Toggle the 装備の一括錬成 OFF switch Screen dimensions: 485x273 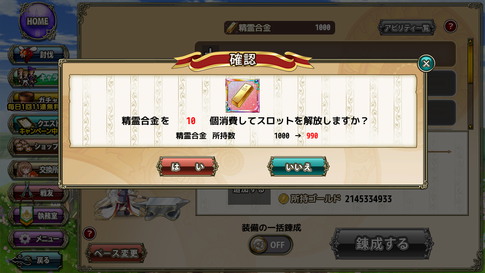pos(270,245)
